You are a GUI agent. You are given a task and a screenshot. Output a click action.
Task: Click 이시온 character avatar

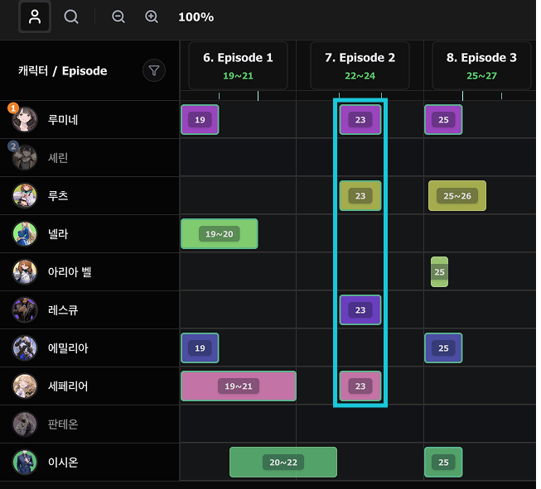tap(25, 463)
